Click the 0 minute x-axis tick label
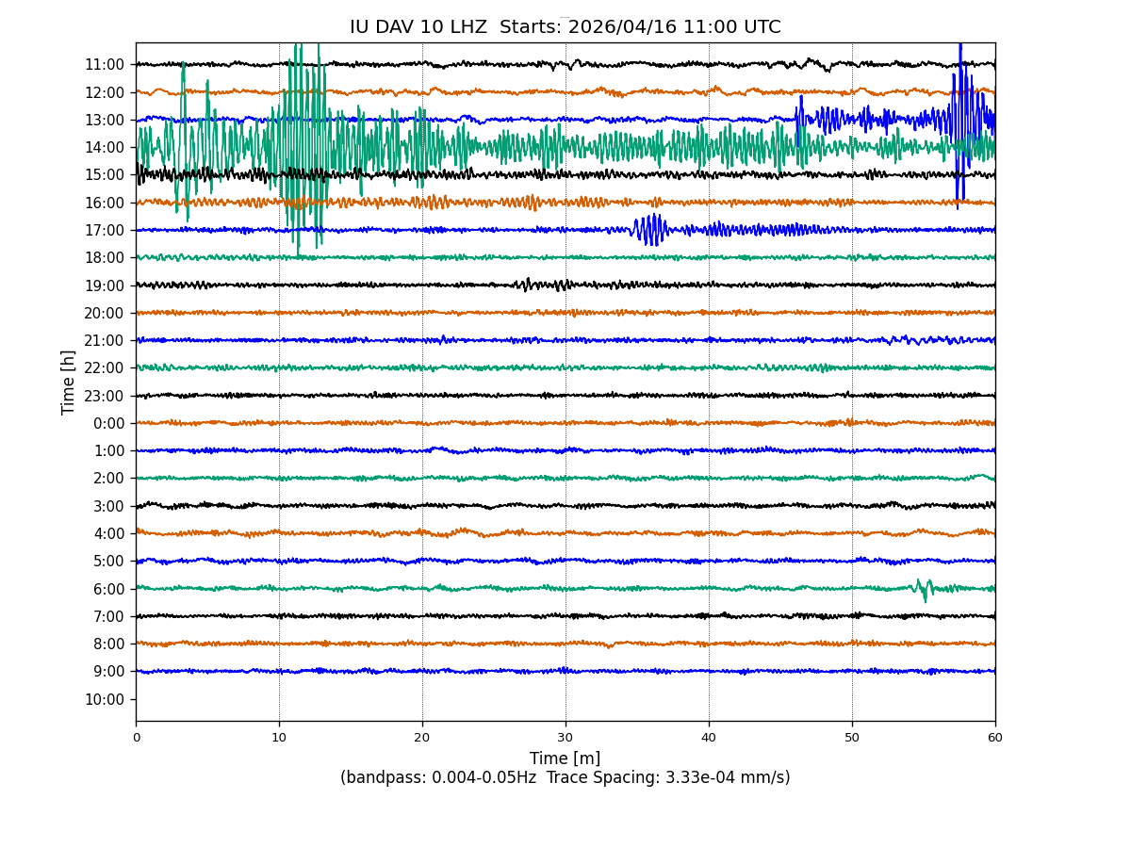Viewport: 1131px width, 848px height. [x=136, y=738]
